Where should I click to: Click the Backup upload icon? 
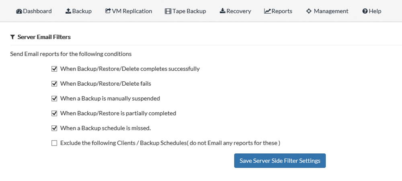click(68, 11)
